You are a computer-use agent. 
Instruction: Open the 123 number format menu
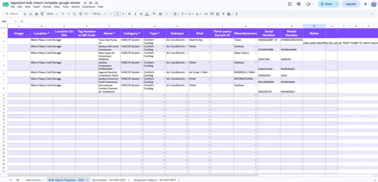[86, 14]
